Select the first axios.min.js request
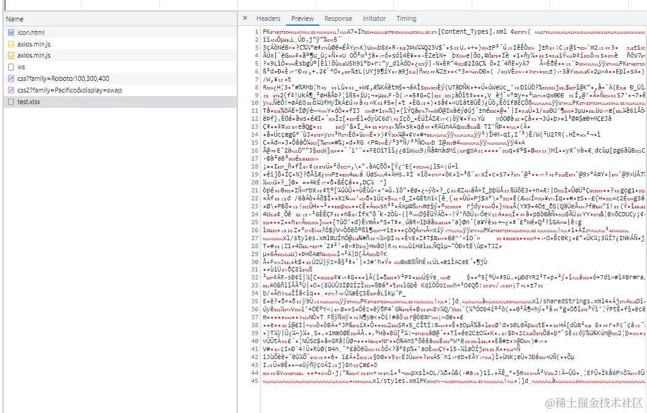 (x=120, y=44)
